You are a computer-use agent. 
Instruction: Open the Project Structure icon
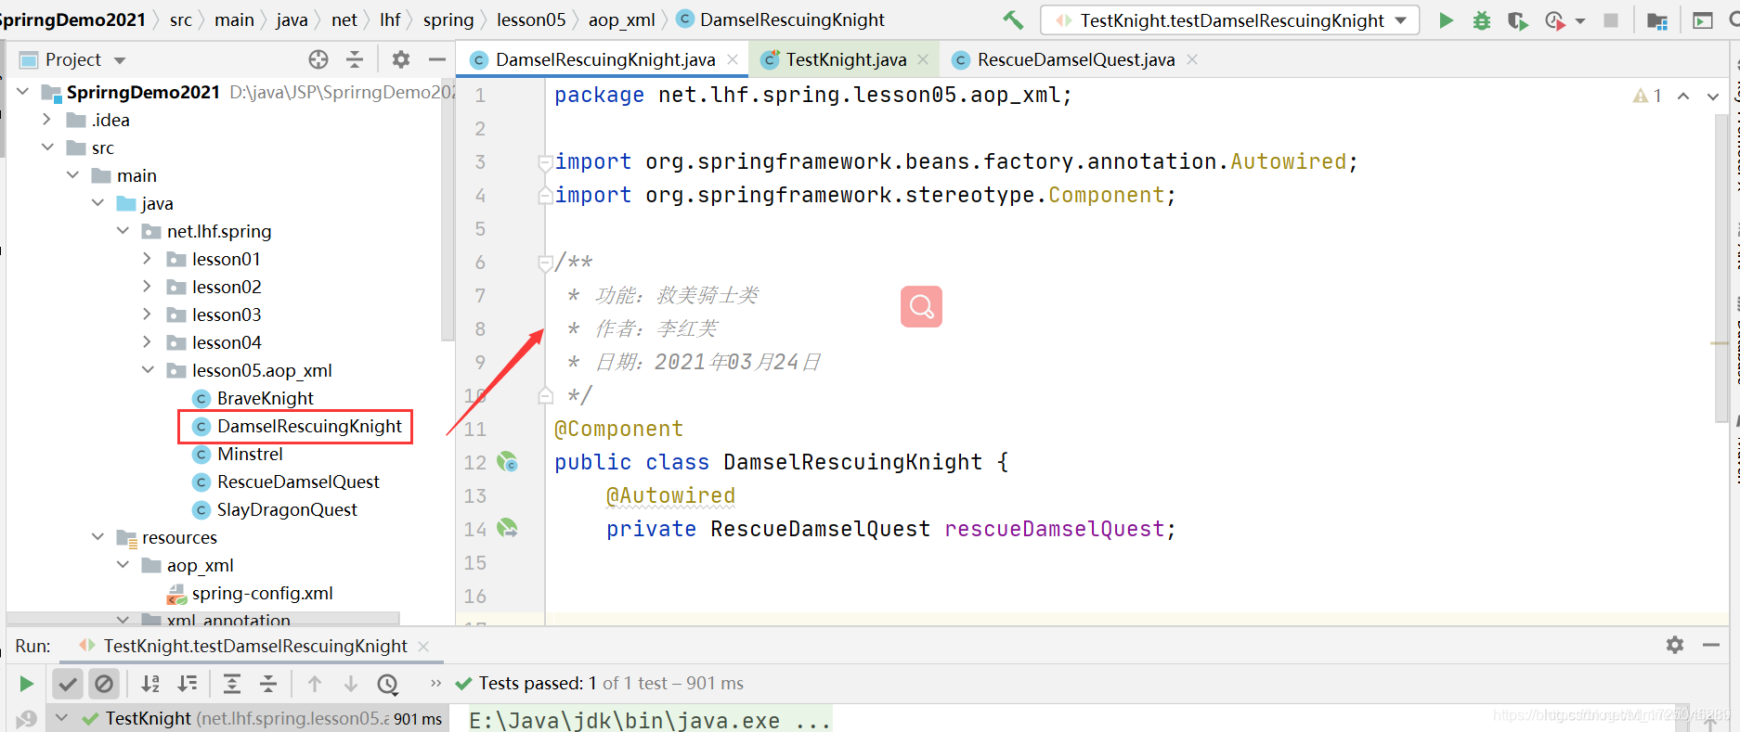tap(1657, 19)
